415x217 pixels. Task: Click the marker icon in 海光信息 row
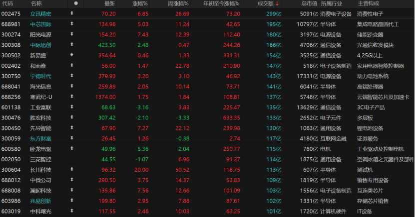click(x=72, y=86)
